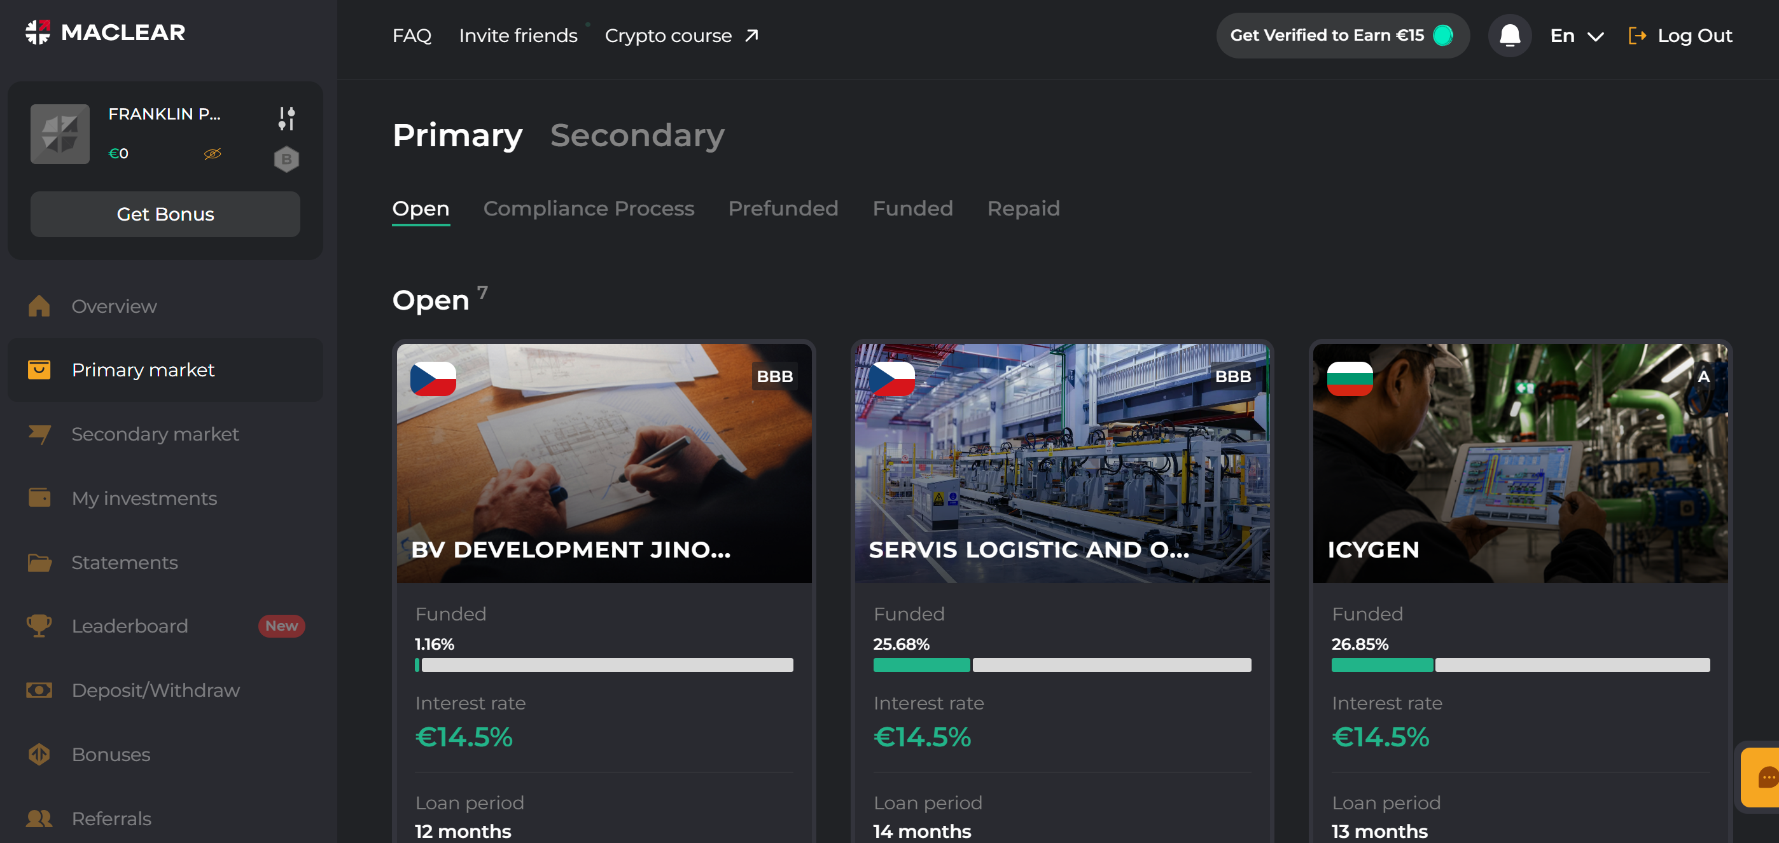Click the Leaderboard trophy icon
Viewport: 1779px width, 843px height.
(x=39, y=626)
